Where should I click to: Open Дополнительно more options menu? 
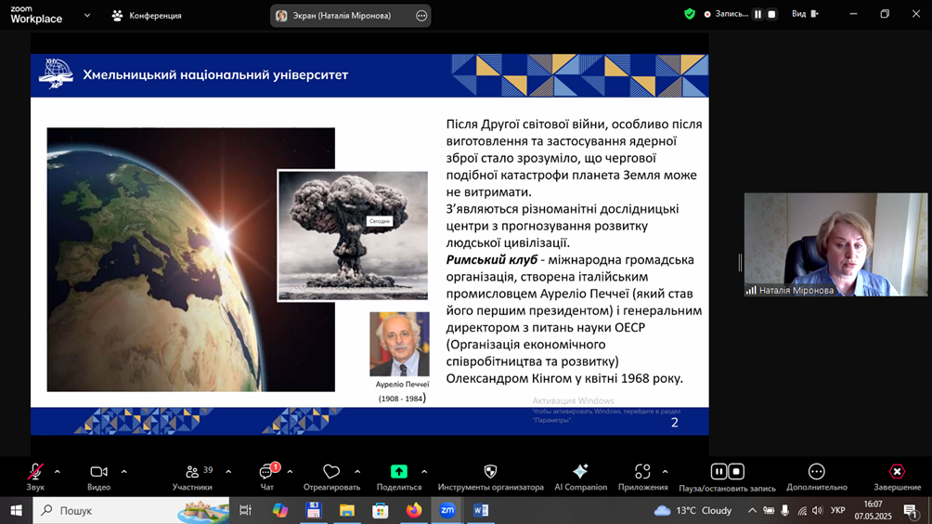click(x=817, y=477)
